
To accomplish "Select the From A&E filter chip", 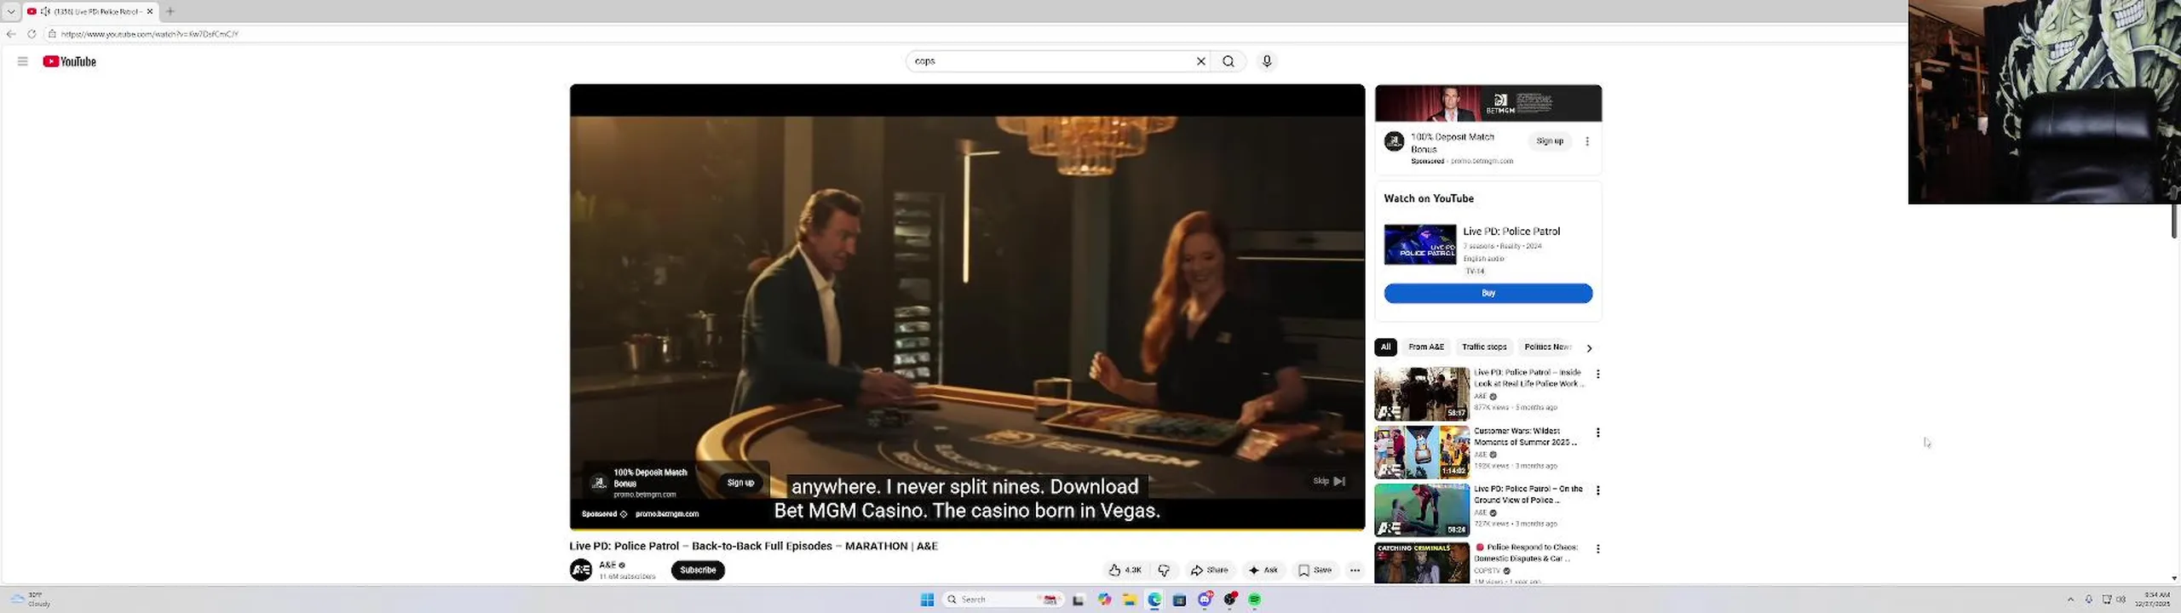I will [1426, 347].
